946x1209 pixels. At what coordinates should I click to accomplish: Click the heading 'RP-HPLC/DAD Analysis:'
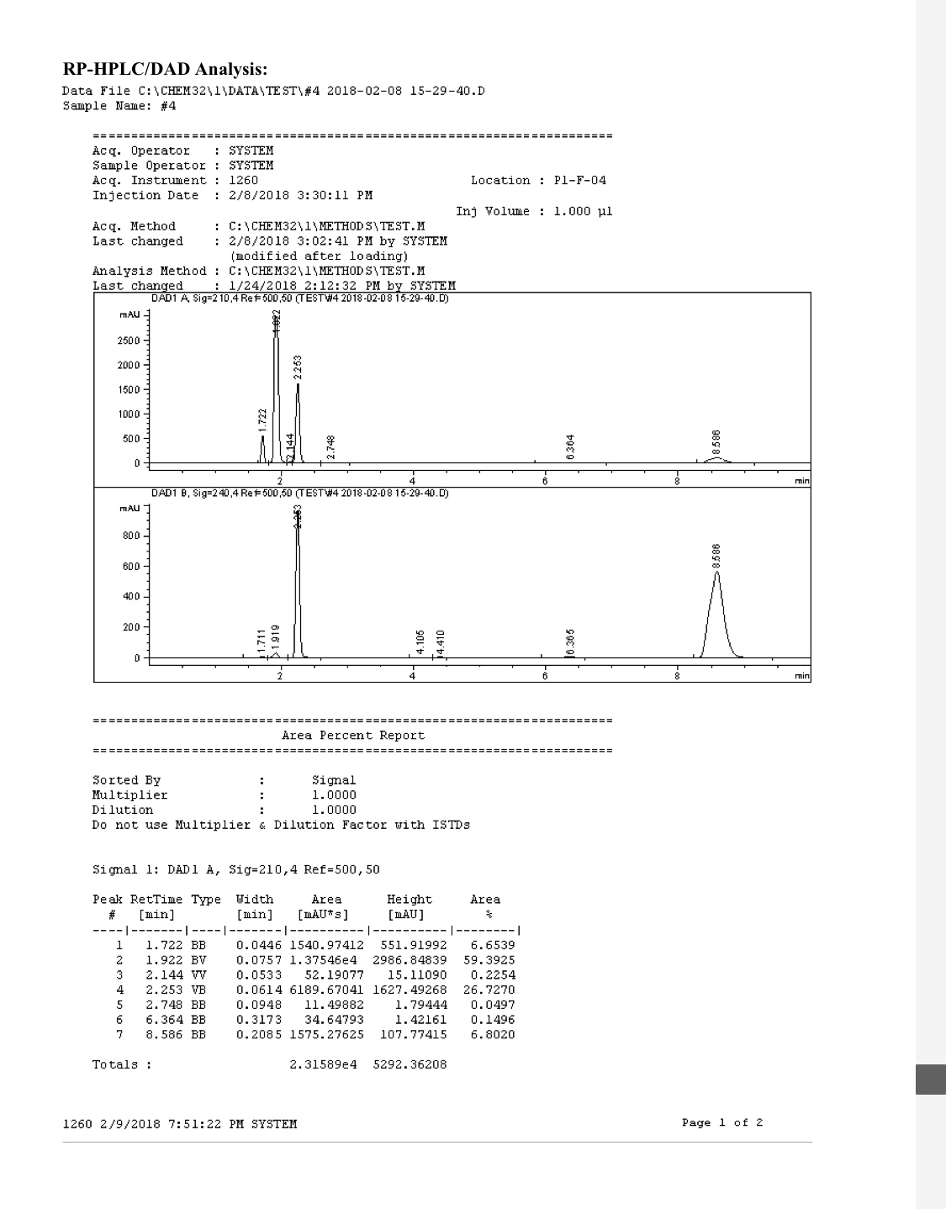pos(166,69)
